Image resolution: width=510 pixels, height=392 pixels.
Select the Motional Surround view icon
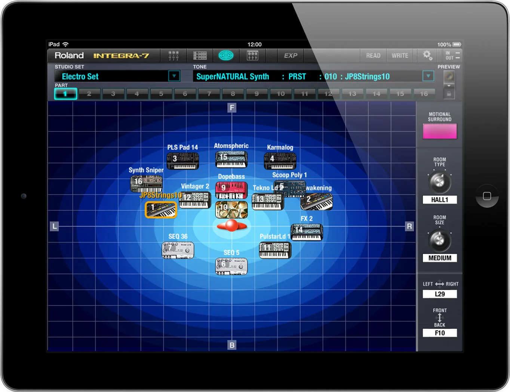click(226, 56)
